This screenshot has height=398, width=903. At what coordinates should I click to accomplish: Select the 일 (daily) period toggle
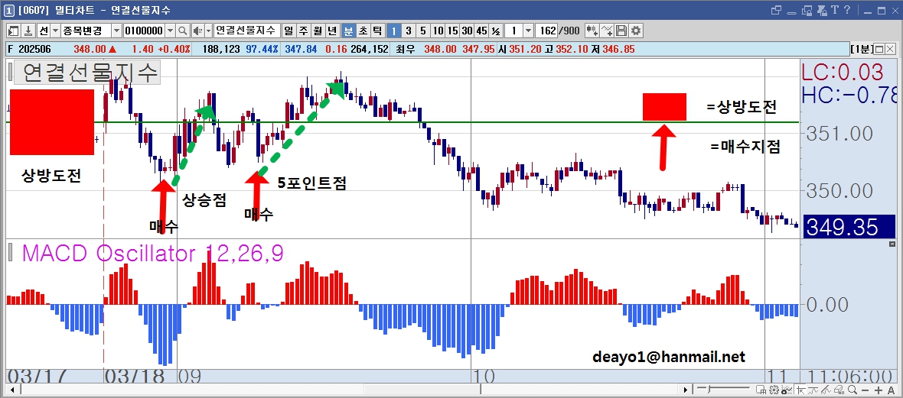(288, 31)
